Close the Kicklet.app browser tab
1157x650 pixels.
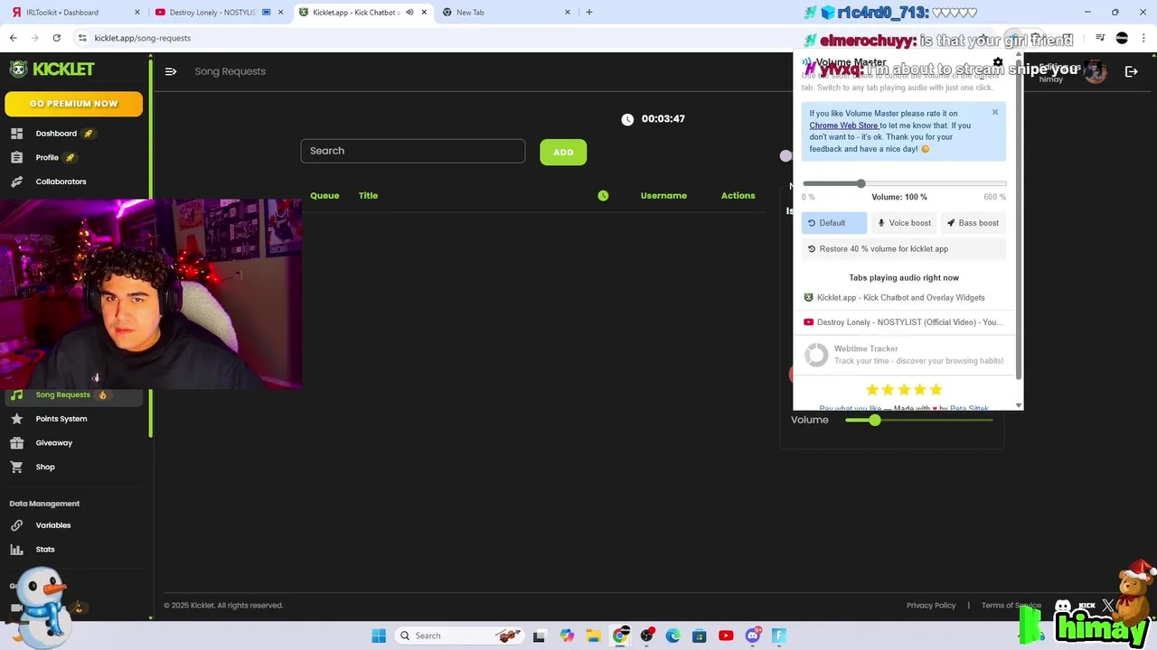424,13
